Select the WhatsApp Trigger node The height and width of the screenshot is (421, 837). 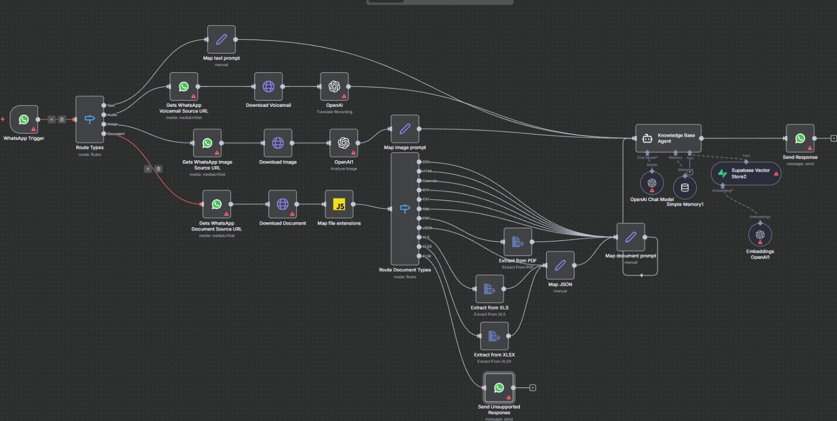coord(24,119)
